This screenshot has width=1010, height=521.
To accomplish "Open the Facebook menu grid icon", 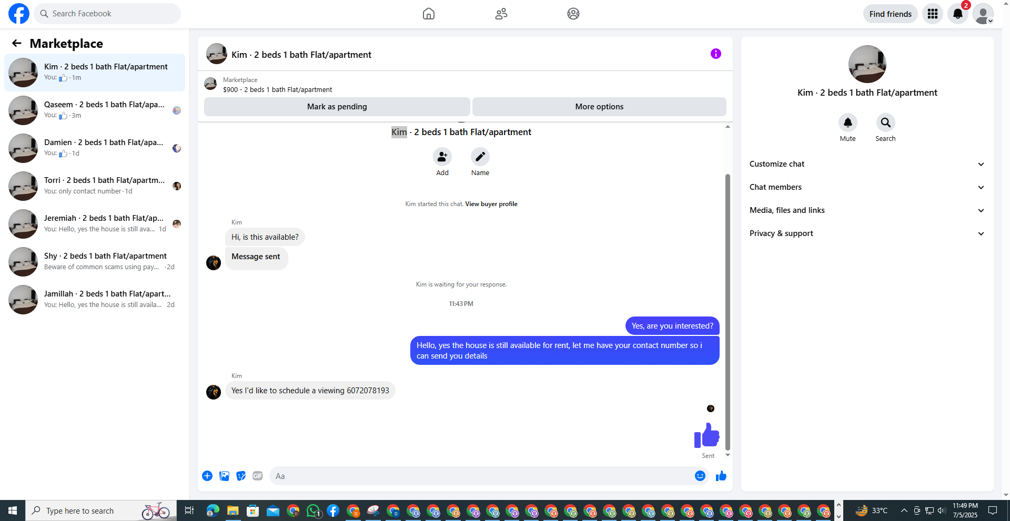I will [933, 14].
